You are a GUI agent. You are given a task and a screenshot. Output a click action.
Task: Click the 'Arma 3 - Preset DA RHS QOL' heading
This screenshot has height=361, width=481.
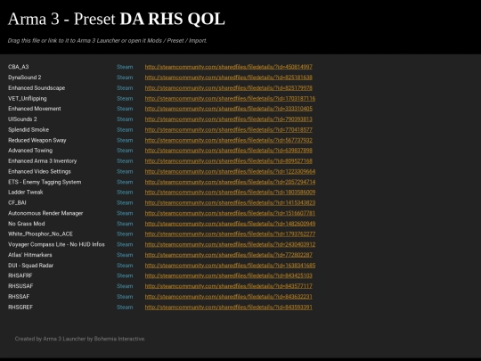pyautogui.click(x=117, y=19)
